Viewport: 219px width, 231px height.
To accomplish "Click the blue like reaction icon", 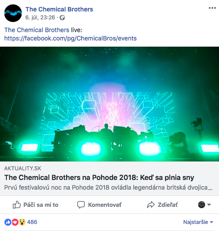I will click(x=8, y=222).
